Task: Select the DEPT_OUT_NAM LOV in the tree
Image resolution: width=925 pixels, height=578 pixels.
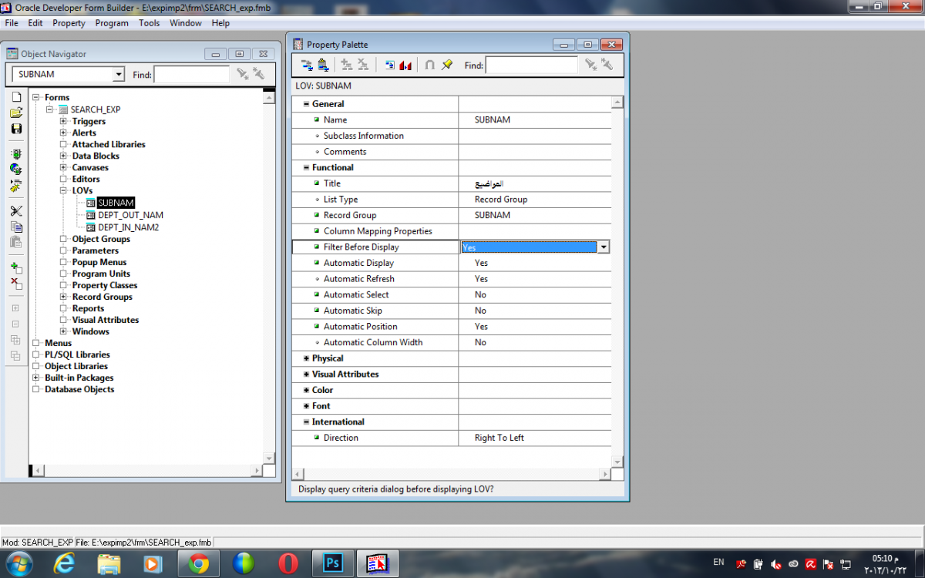Action: pos(130,215)
